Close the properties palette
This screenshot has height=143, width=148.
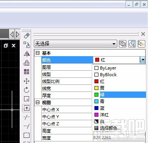click(x=143, y=34)
